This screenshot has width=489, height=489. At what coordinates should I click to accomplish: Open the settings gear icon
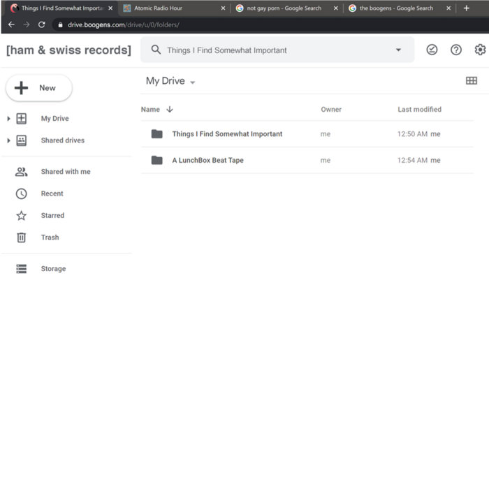(480, 50)
